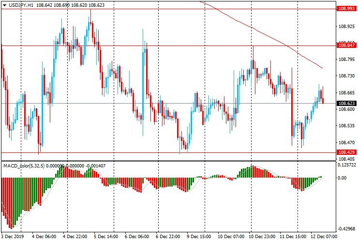Select the 108.429 support price label
Viewport: 358px width, 242px height.
(346, 152)
